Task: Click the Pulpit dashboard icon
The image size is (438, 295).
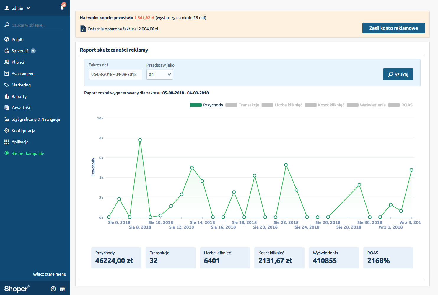Action: [6, 40]
